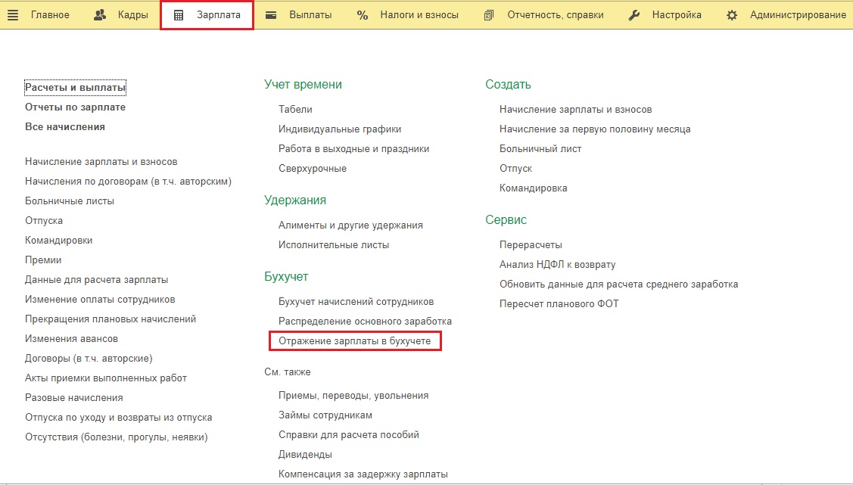Click the calculator icon for Зарплата
Viewport: 853px width, 485px height.
[x=179, y=15]
